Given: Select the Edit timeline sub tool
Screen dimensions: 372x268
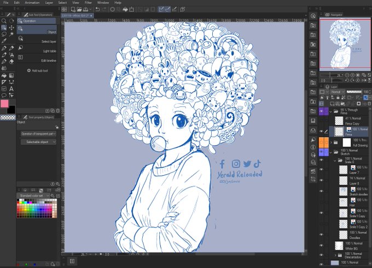Looking at the screenshot, I should tap(37, 58).
